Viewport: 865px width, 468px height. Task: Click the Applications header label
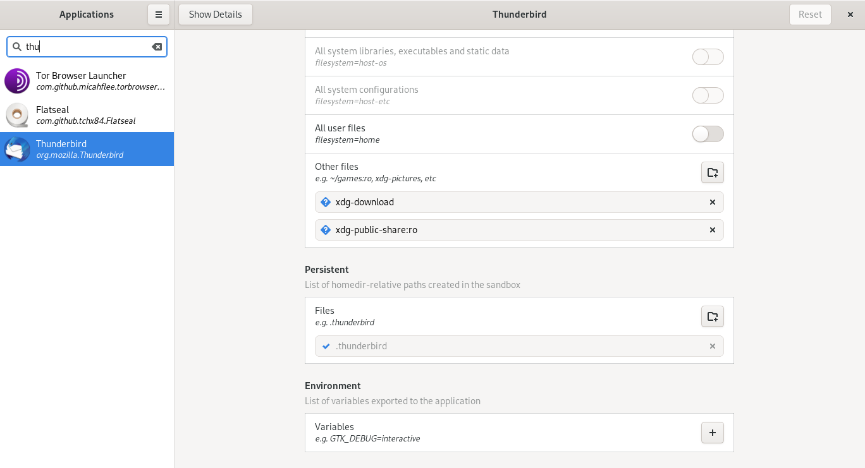tap(87, 15)
